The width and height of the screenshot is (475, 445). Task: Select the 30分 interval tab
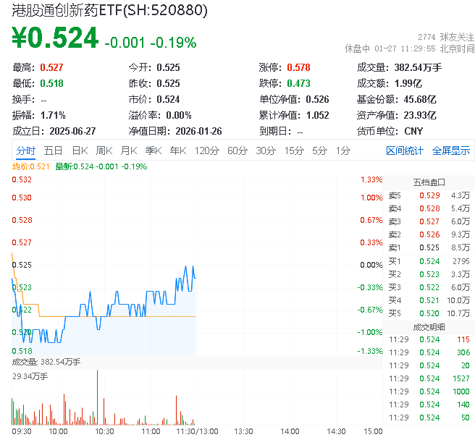[265, 151]
